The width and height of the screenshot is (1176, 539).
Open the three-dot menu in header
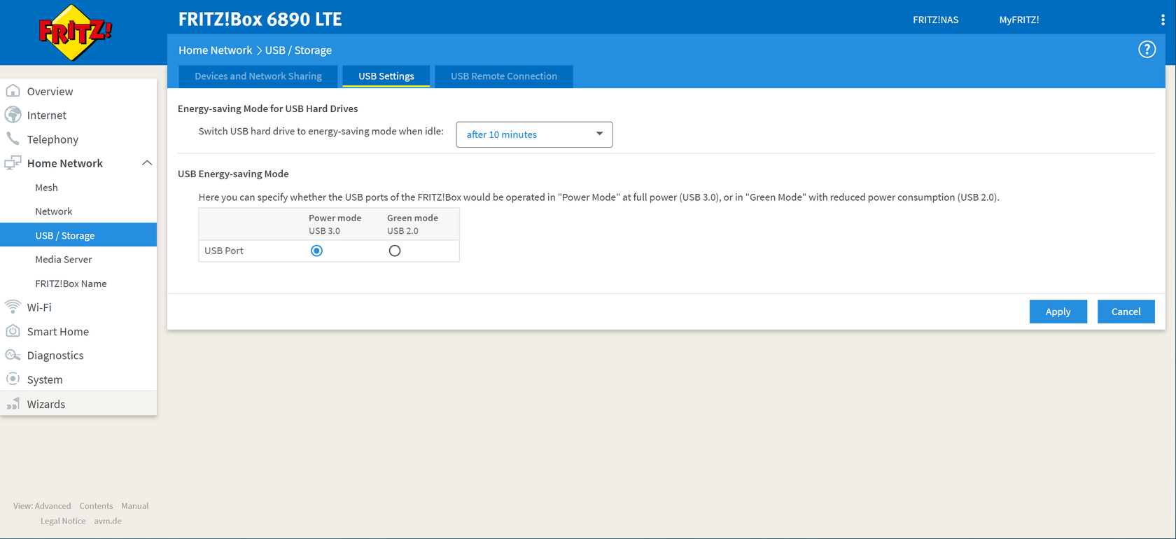pos(1163,20)
